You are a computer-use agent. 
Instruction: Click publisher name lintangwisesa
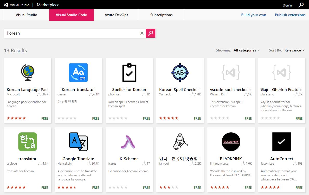pyautogui.click(x=219, y=164)
